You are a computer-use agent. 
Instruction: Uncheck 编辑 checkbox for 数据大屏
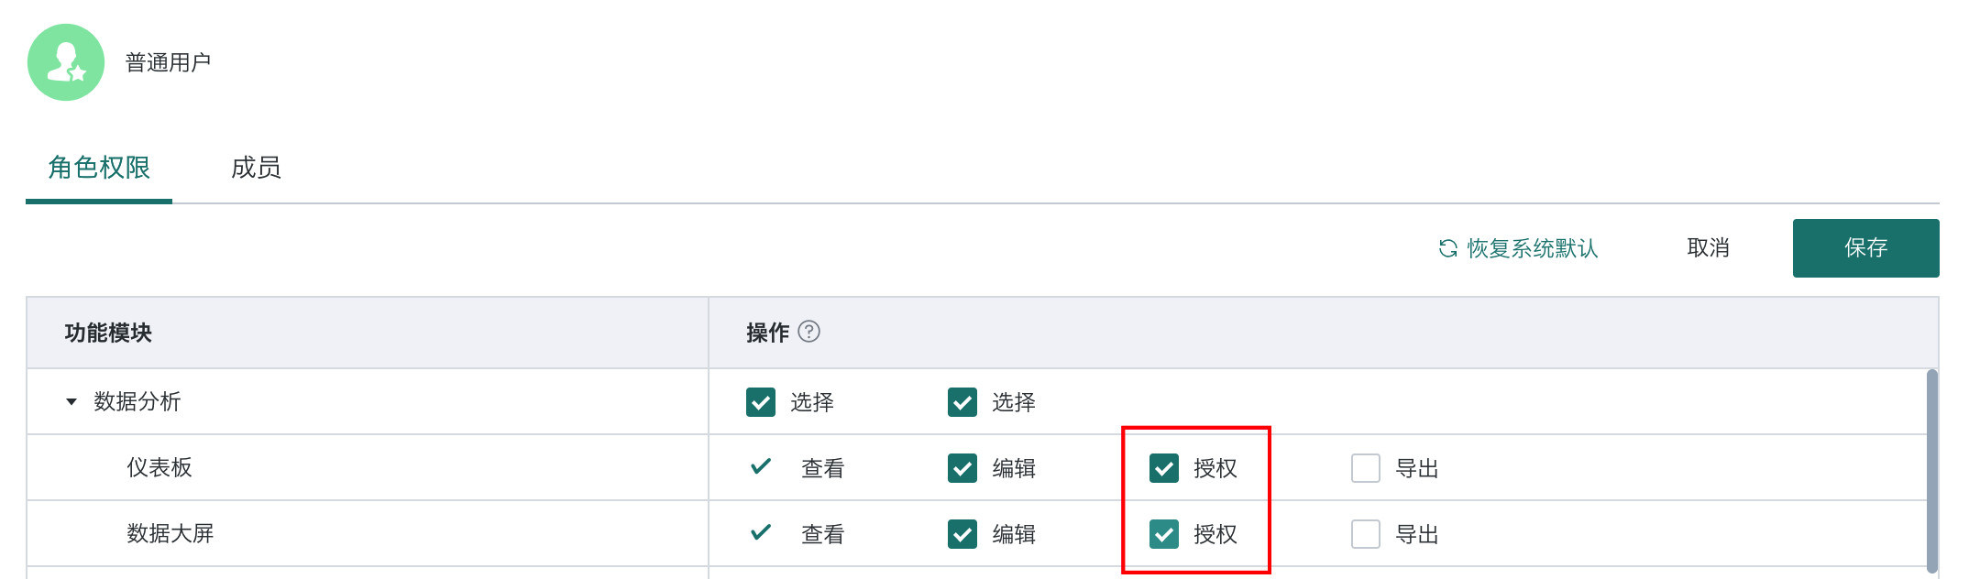962,534
